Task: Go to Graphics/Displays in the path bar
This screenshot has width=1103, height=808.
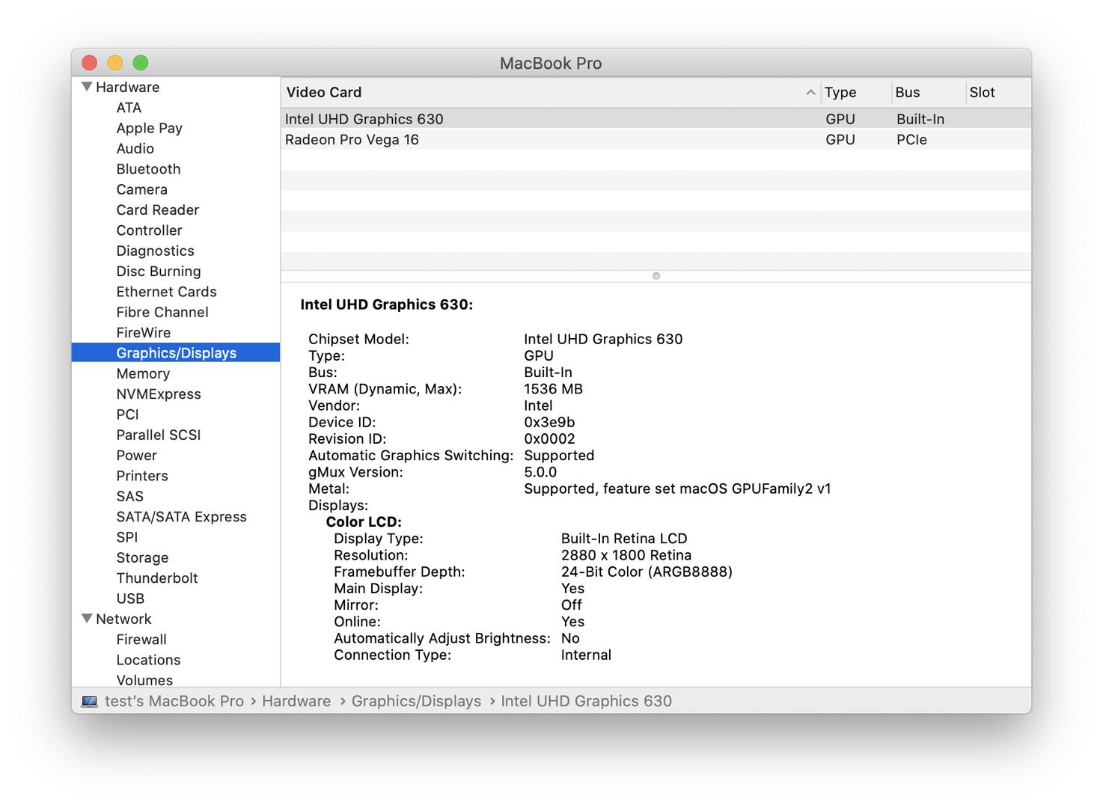Action: tap(416, 701)
